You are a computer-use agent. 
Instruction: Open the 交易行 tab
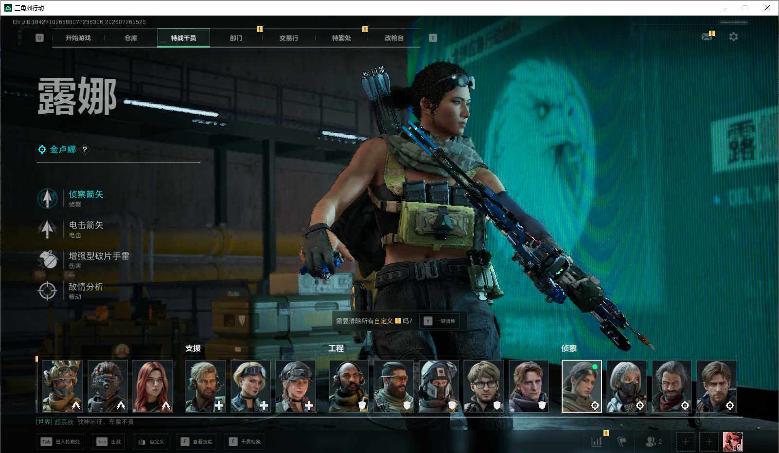pos(289,38)
